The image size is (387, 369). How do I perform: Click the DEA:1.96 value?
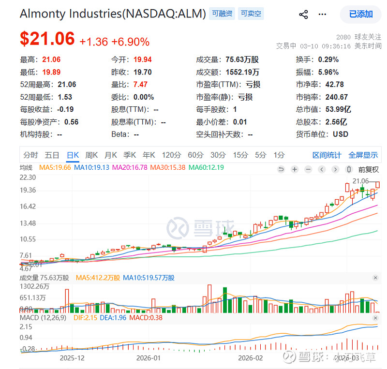113,318
